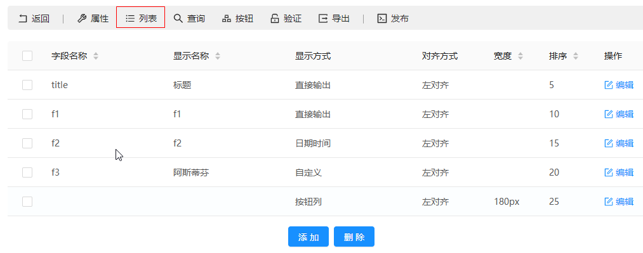
Task: Open the 列表 tab label
Action: pos(148,18)
